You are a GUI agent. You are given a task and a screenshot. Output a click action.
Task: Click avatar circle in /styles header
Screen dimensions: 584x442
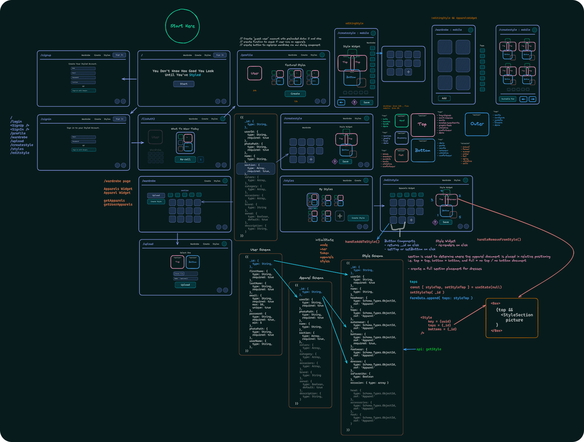pyautogui.click(x=366, y=180)
